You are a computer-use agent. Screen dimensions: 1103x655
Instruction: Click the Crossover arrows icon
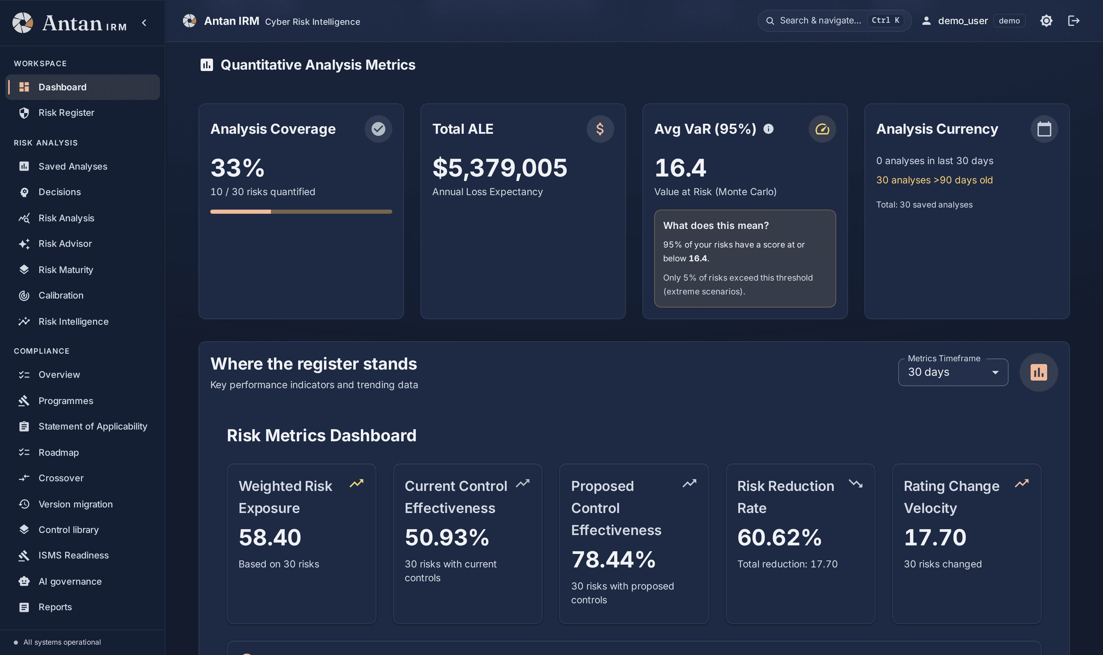[24, 478]
